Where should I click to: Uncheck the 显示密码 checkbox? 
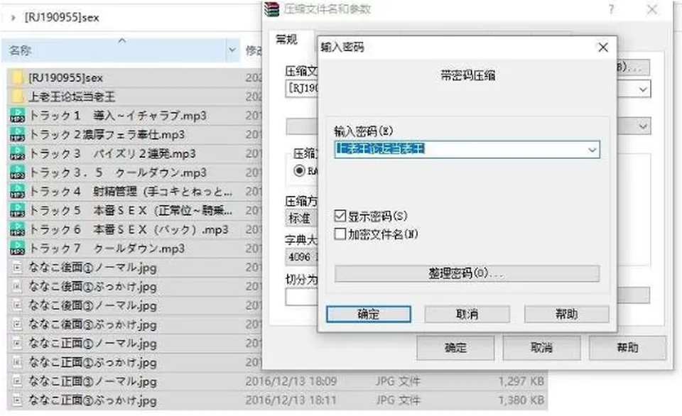[x=340, y=216]
